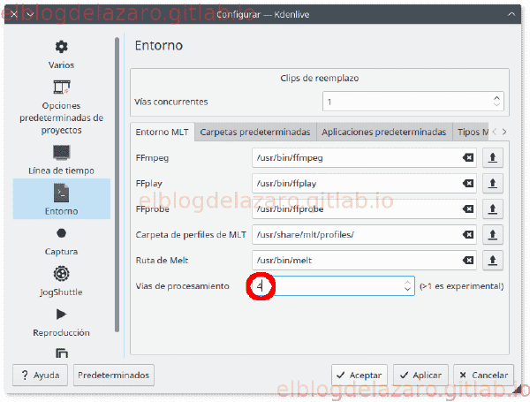Open the Varios settings gear icon
Screen dimensions: 530x402
(x=61, y=47)
